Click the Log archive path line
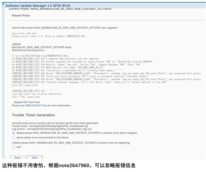Image resolution: width=206 pixels, height=172 pixels. pyautogui.click(x=52, y=129)
